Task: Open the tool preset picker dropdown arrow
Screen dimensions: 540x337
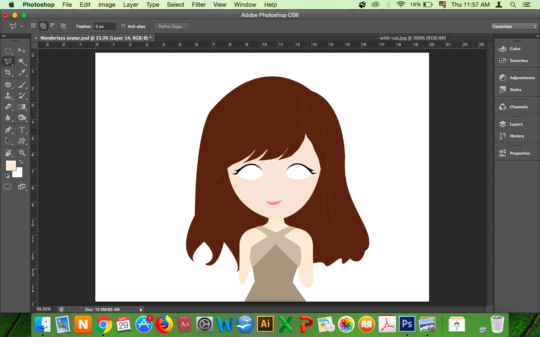Action: tap(22, 27)
